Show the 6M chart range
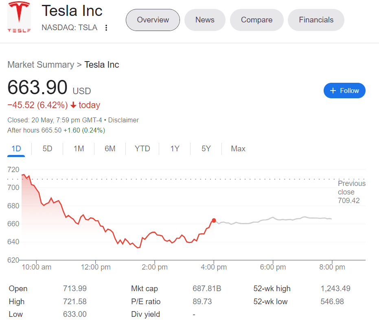This screenshot has width=379, height=325. pyautogui.click(x=110, y=149)
